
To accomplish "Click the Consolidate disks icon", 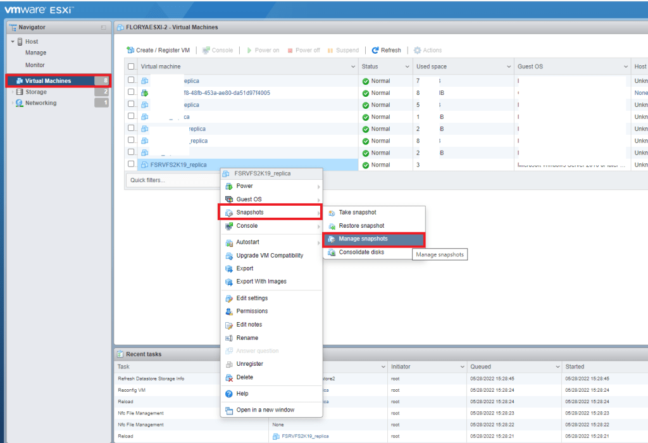I will coord(332,253).
